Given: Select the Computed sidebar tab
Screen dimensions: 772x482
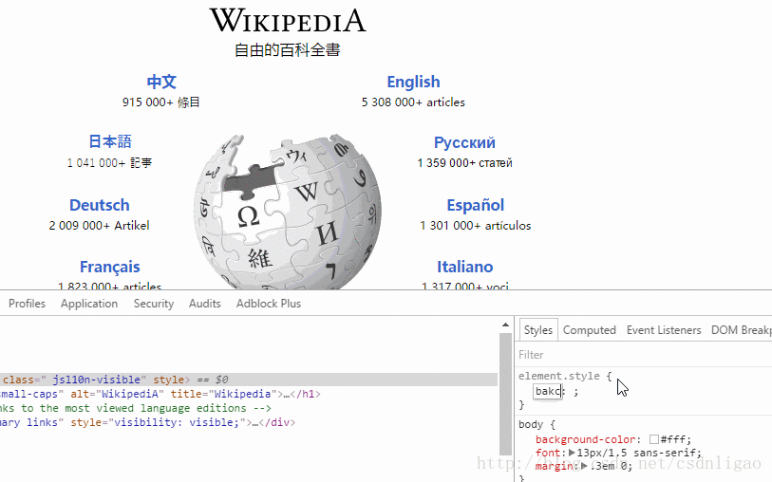Looking at the screenshot, I should [590, 330].
